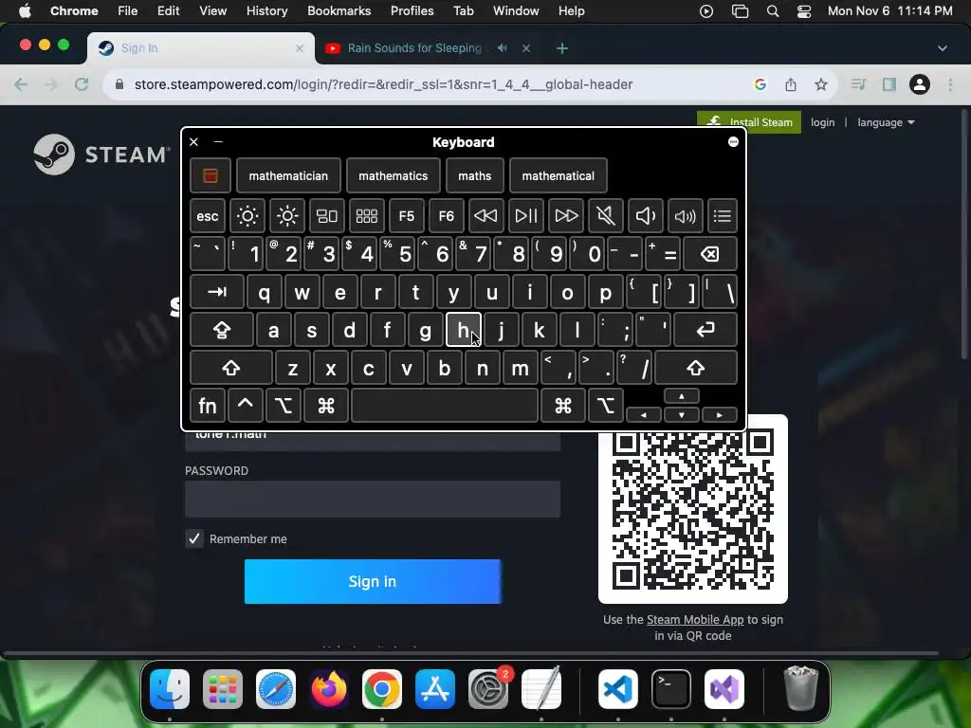
Task: Open the View menu
Action: tap(212, 11)
